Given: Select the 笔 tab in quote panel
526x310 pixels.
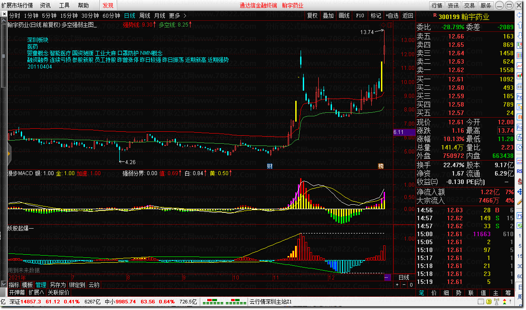Looking at the screenshot, I should (x=422, y=293).
